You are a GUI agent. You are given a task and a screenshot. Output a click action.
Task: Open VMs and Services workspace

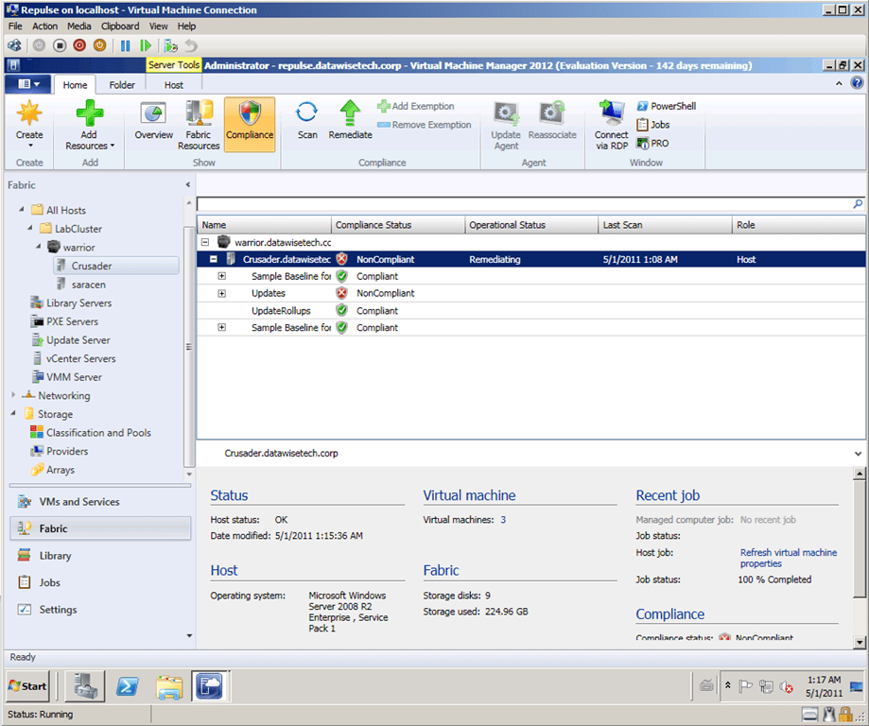[x=100, y=502]
